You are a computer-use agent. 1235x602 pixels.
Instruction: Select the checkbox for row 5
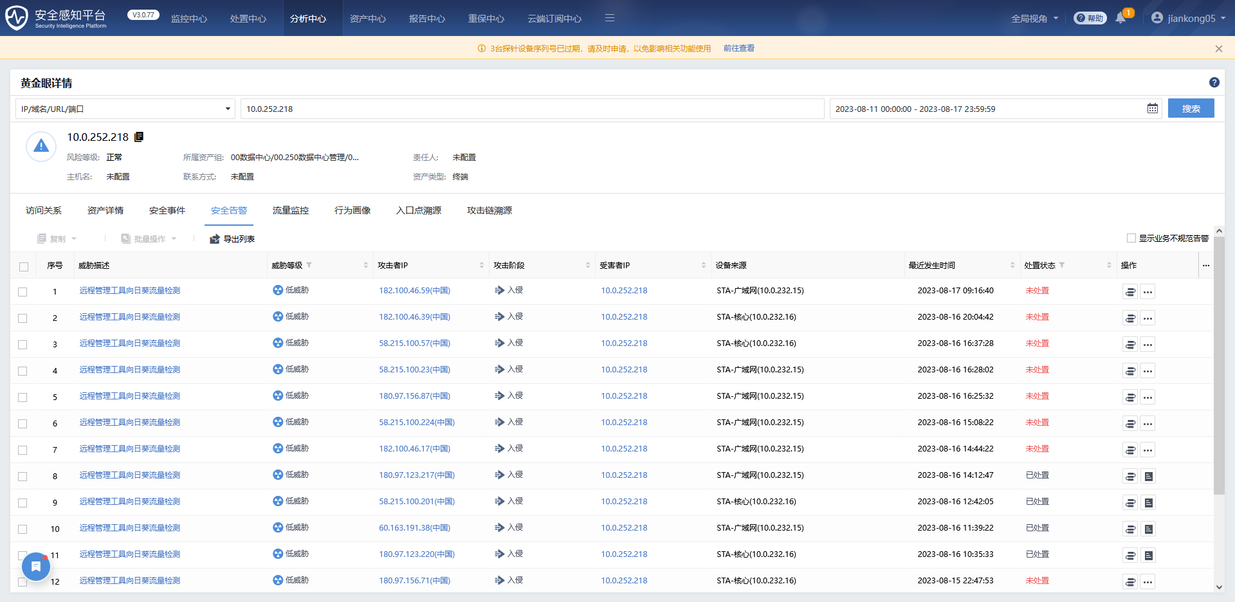pyautogui.click(x=23, y=397)
